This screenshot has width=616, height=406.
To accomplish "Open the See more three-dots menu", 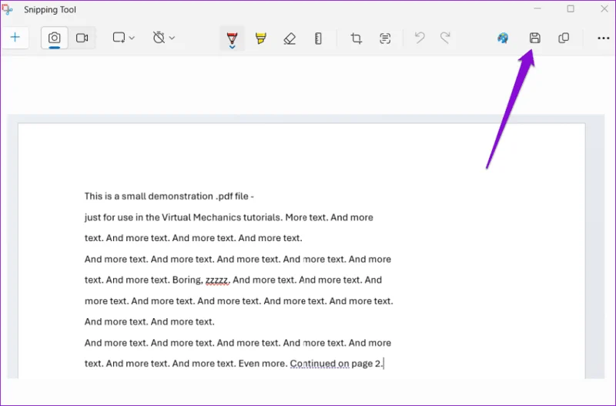I will [604, 38].
